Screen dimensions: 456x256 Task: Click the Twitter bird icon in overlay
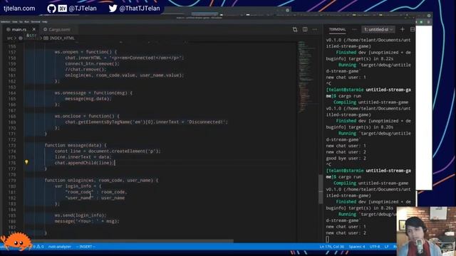[113, 8]
